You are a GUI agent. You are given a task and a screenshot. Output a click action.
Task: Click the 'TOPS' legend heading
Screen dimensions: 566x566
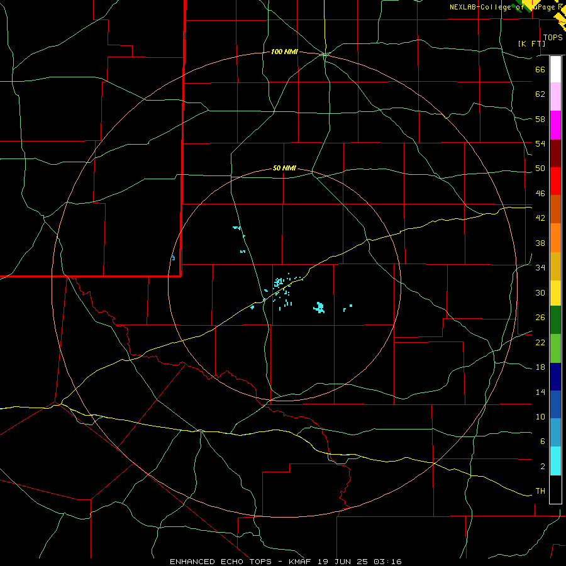pos(553,37)
